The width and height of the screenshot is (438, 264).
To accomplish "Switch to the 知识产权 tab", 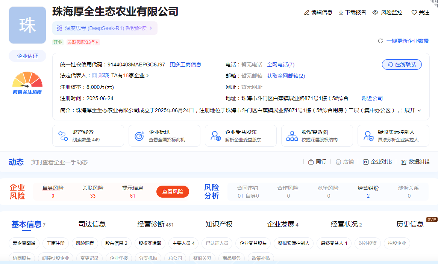I will click(219, 224).
